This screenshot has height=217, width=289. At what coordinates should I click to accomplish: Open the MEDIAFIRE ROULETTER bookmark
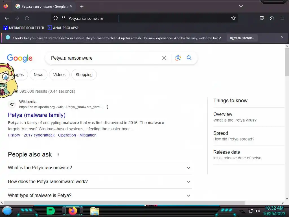24,28
